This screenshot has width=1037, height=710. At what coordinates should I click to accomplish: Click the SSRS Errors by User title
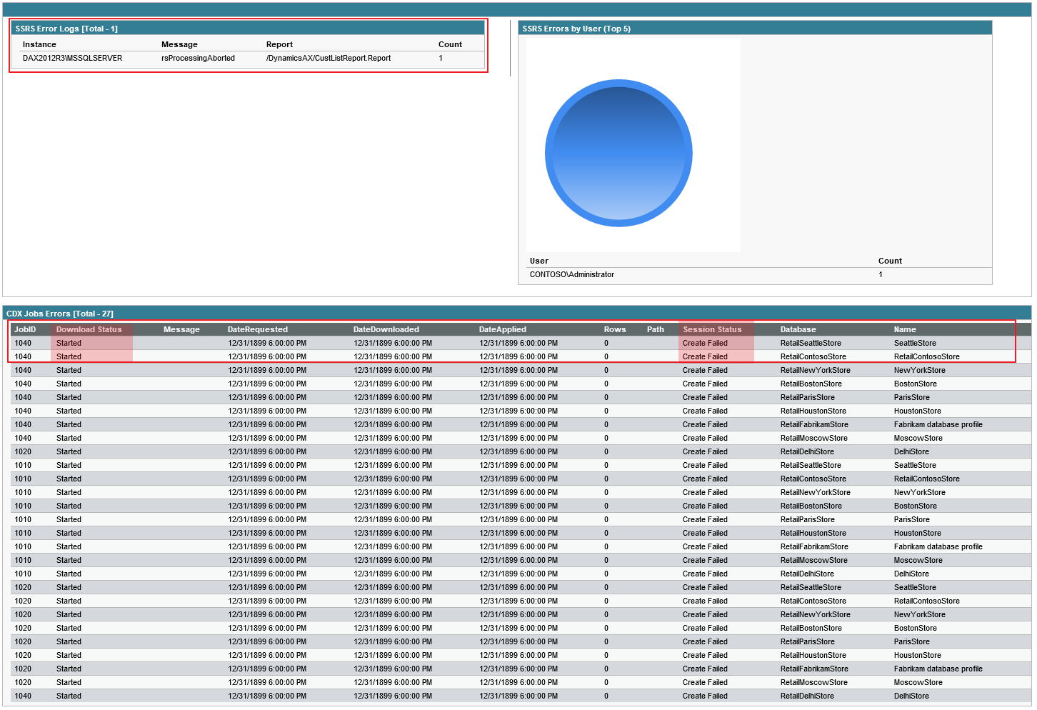click(576, 29)
